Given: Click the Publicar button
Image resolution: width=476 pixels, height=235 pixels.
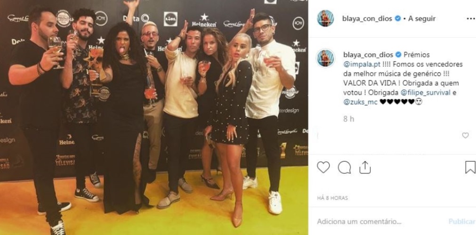Looking at the screenshot, I should click(462, 221).
